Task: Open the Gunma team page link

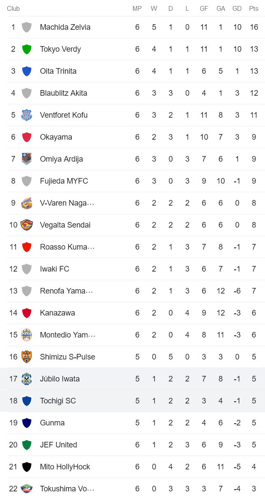Action: pyautogui.click(x=52, y=422)
